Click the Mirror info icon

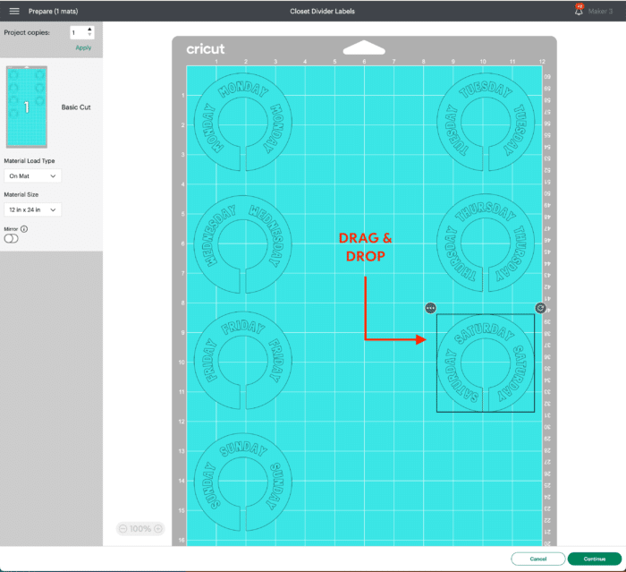[24, 228]
